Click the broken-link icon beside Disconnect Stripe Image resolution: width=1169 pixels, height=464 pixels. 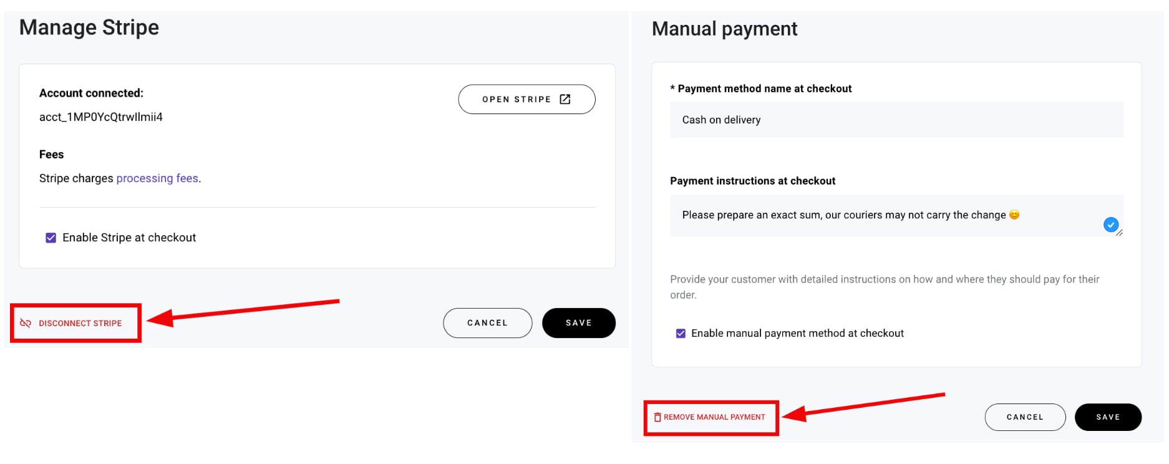pos(24,323)
